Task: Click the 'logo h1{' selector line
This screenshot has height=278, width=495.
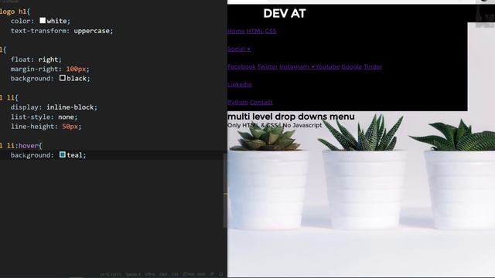Action: pos(15,12)
